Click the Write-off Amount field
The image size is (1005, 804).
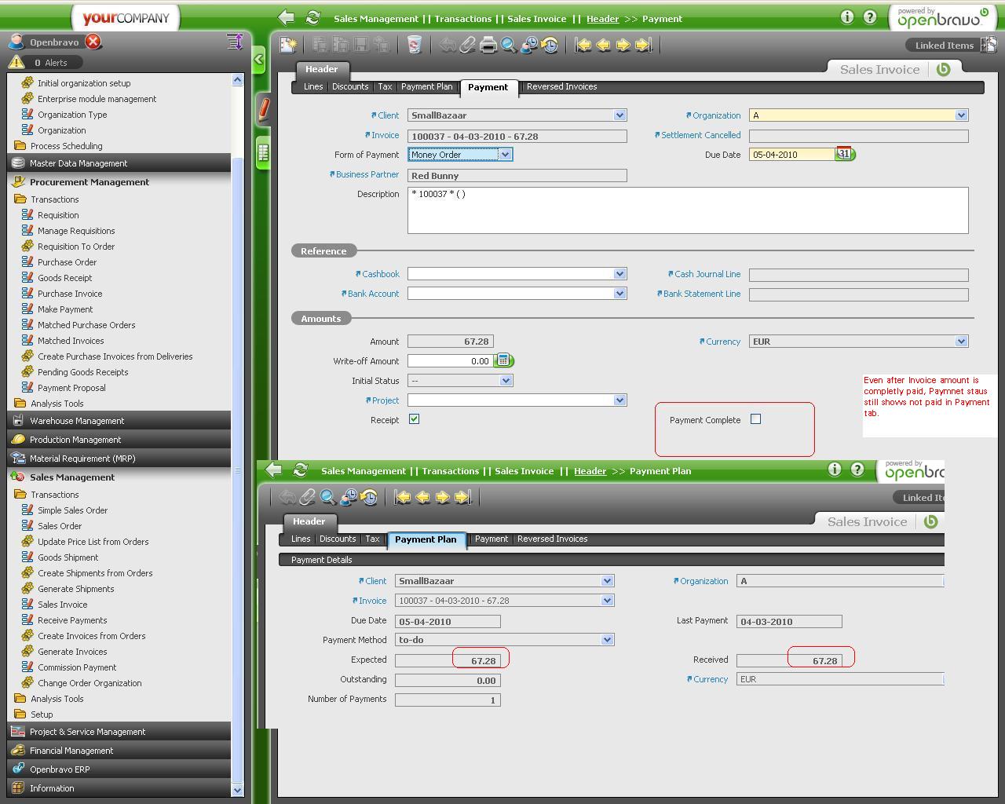point(451,361)
